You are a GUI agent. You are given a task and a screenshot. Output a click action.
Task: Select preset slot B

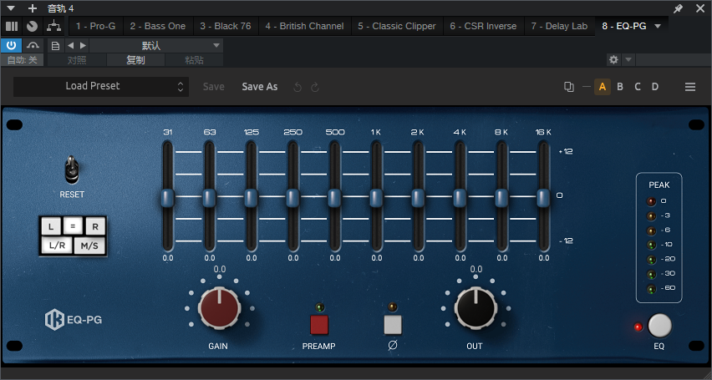620,87
